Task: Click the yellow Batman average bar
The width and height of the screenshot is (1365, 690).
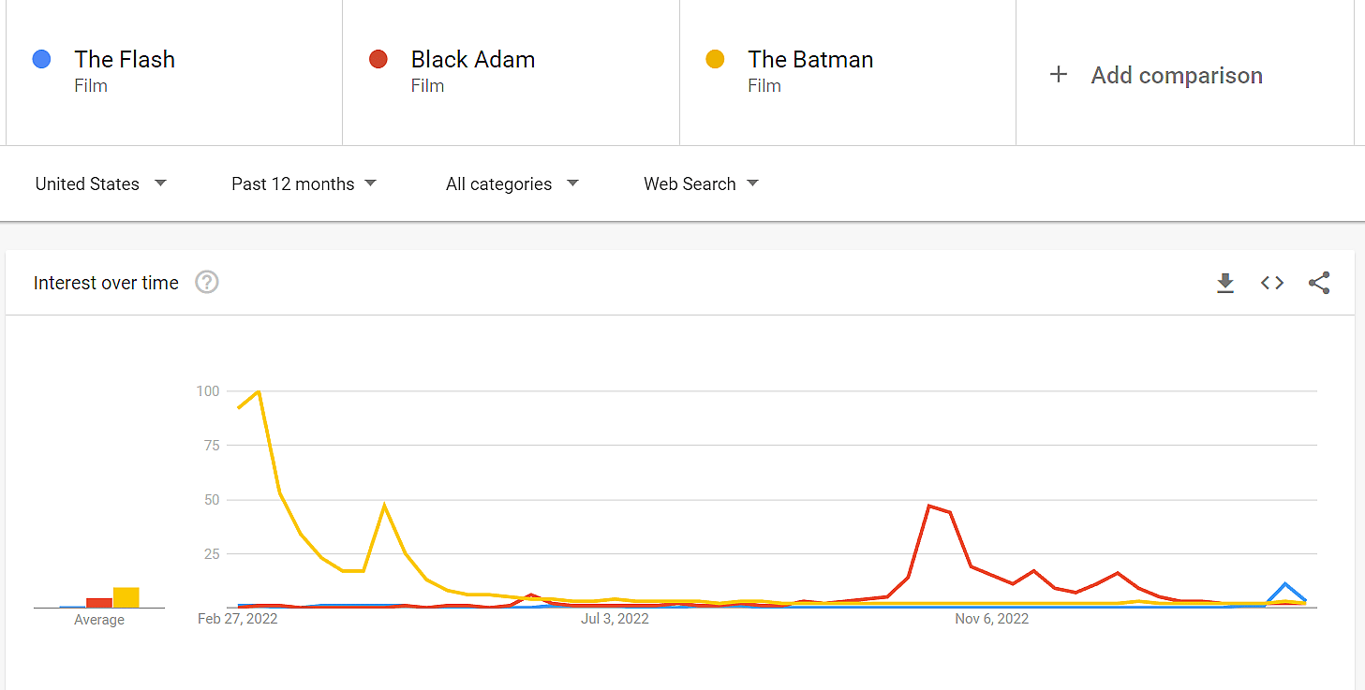Action: (x=126, y=597)
